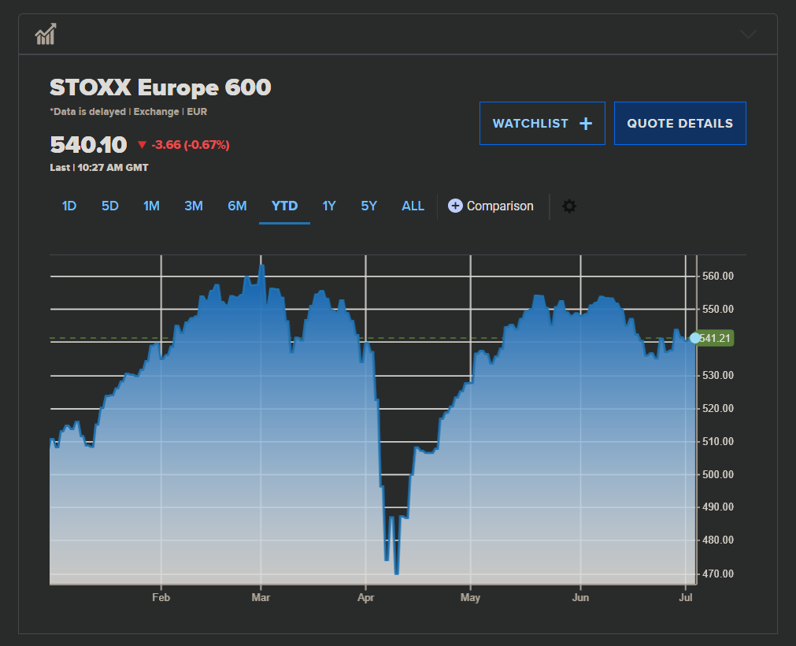The width and height of the screenshot is (796, 646).
Task: Click the plus icon on Watchlist button
Action: (585, 124)
